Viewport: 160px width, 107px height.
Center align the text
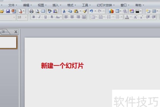[72, 17]
